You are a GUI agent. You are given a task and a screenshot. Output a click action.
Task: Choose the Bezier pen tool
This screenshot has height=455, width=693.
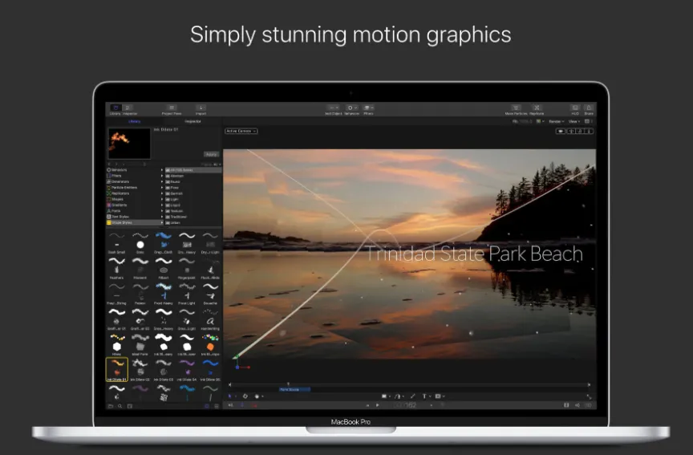pos(397,396)
